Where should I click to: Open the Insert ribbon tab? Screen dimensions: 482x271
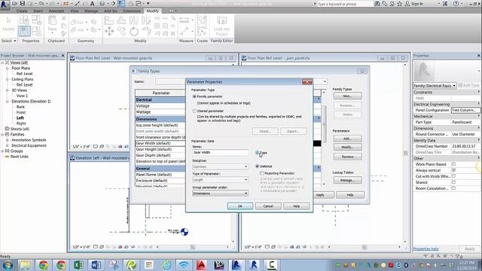tap(38, 11)
